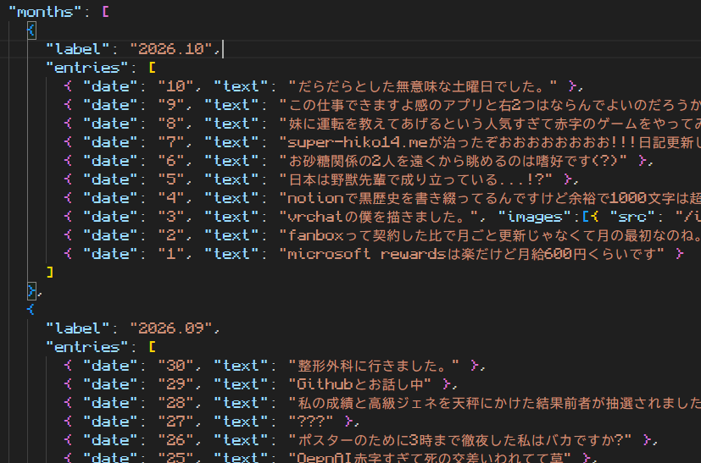
Task: Click the text ポスターのために3時まで徹夜
Action: click(x=460, y=441)
